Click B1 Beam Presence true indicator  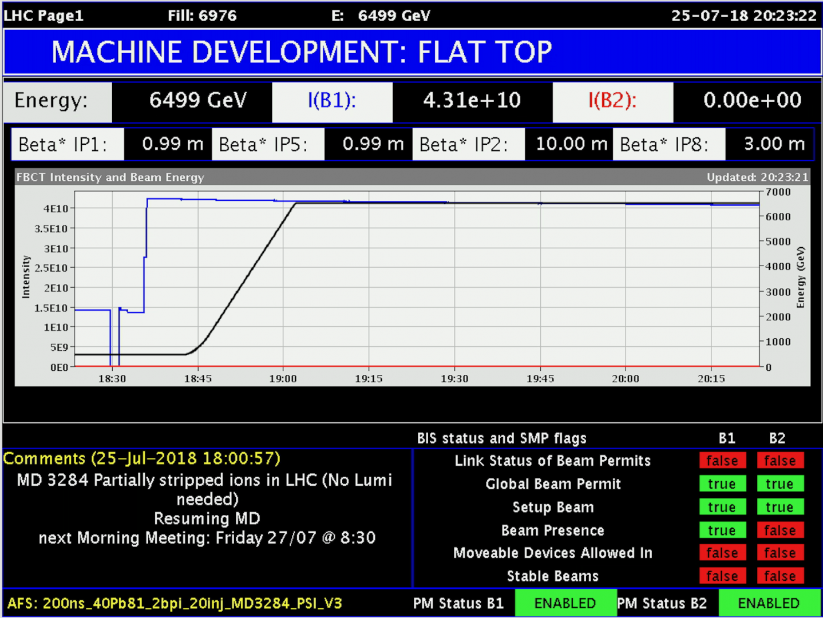tap(722, 530)
